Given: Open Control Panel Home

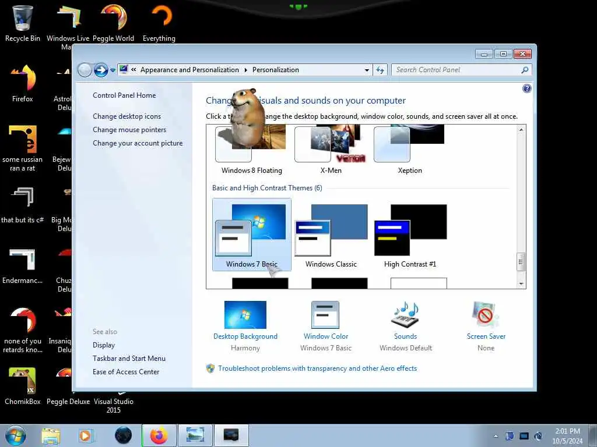Looking at the screenshot, I should [x=124, y=95].
